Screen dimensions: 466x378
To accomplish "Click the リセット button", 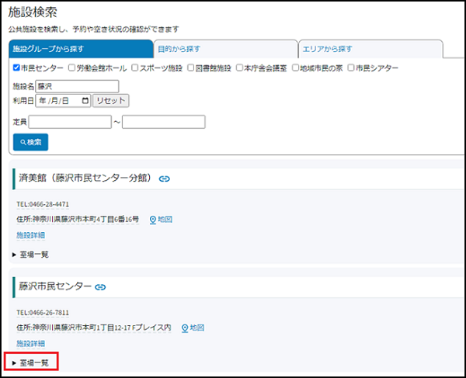I will click(x=111, y=101).
